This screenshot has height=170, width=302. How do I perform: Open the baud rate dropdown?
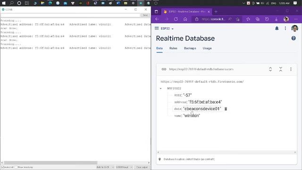point(124,167)
